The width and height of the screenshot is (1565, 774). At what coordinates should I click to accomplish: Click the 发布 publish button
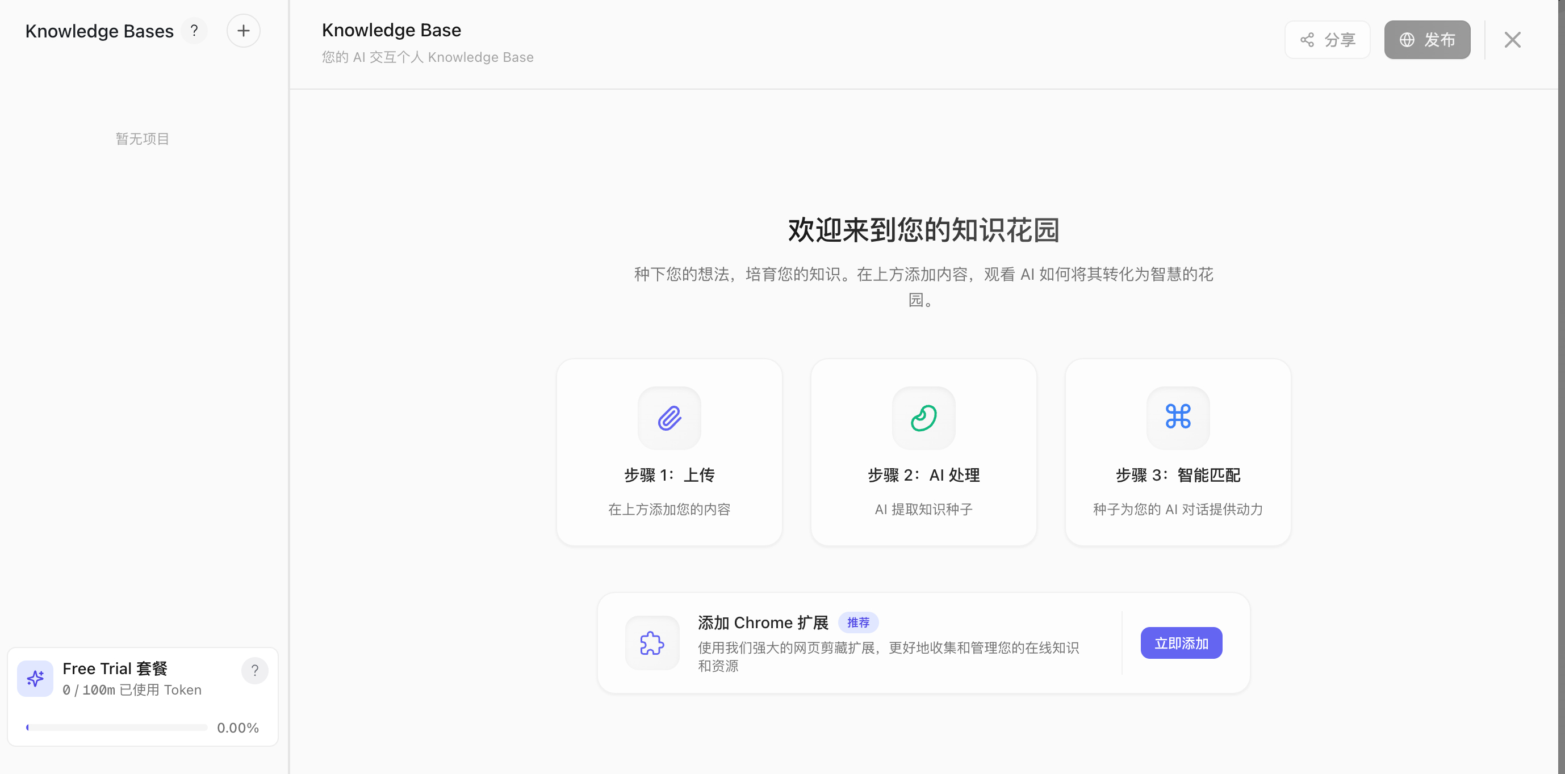coord(1427,40)
